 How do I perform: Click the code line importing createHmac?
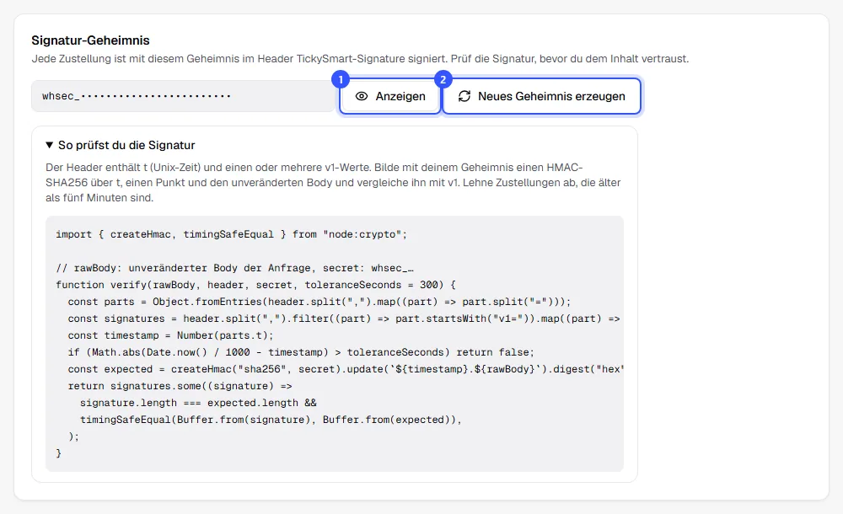(231, 234)
